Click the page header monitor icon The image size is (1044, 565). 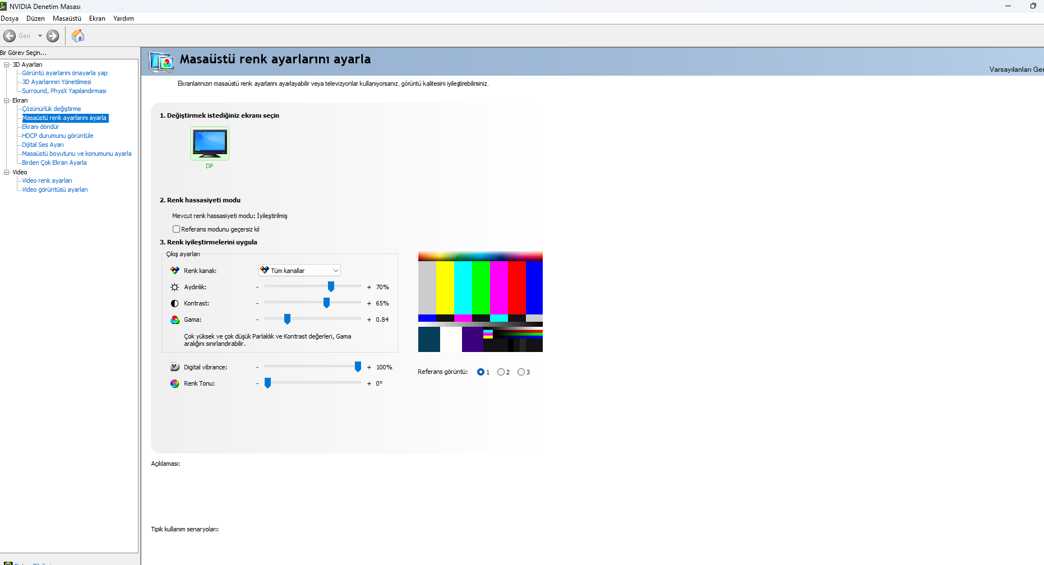[x=161, y=62]
